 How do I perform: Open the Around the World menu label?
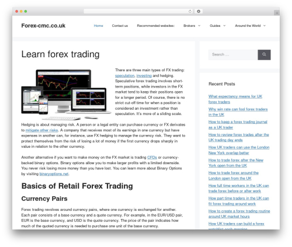248,26
